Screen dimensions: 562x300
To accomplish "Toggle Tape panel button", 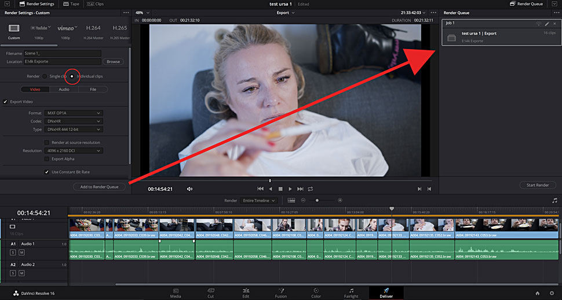I will (x=71, y=4).
